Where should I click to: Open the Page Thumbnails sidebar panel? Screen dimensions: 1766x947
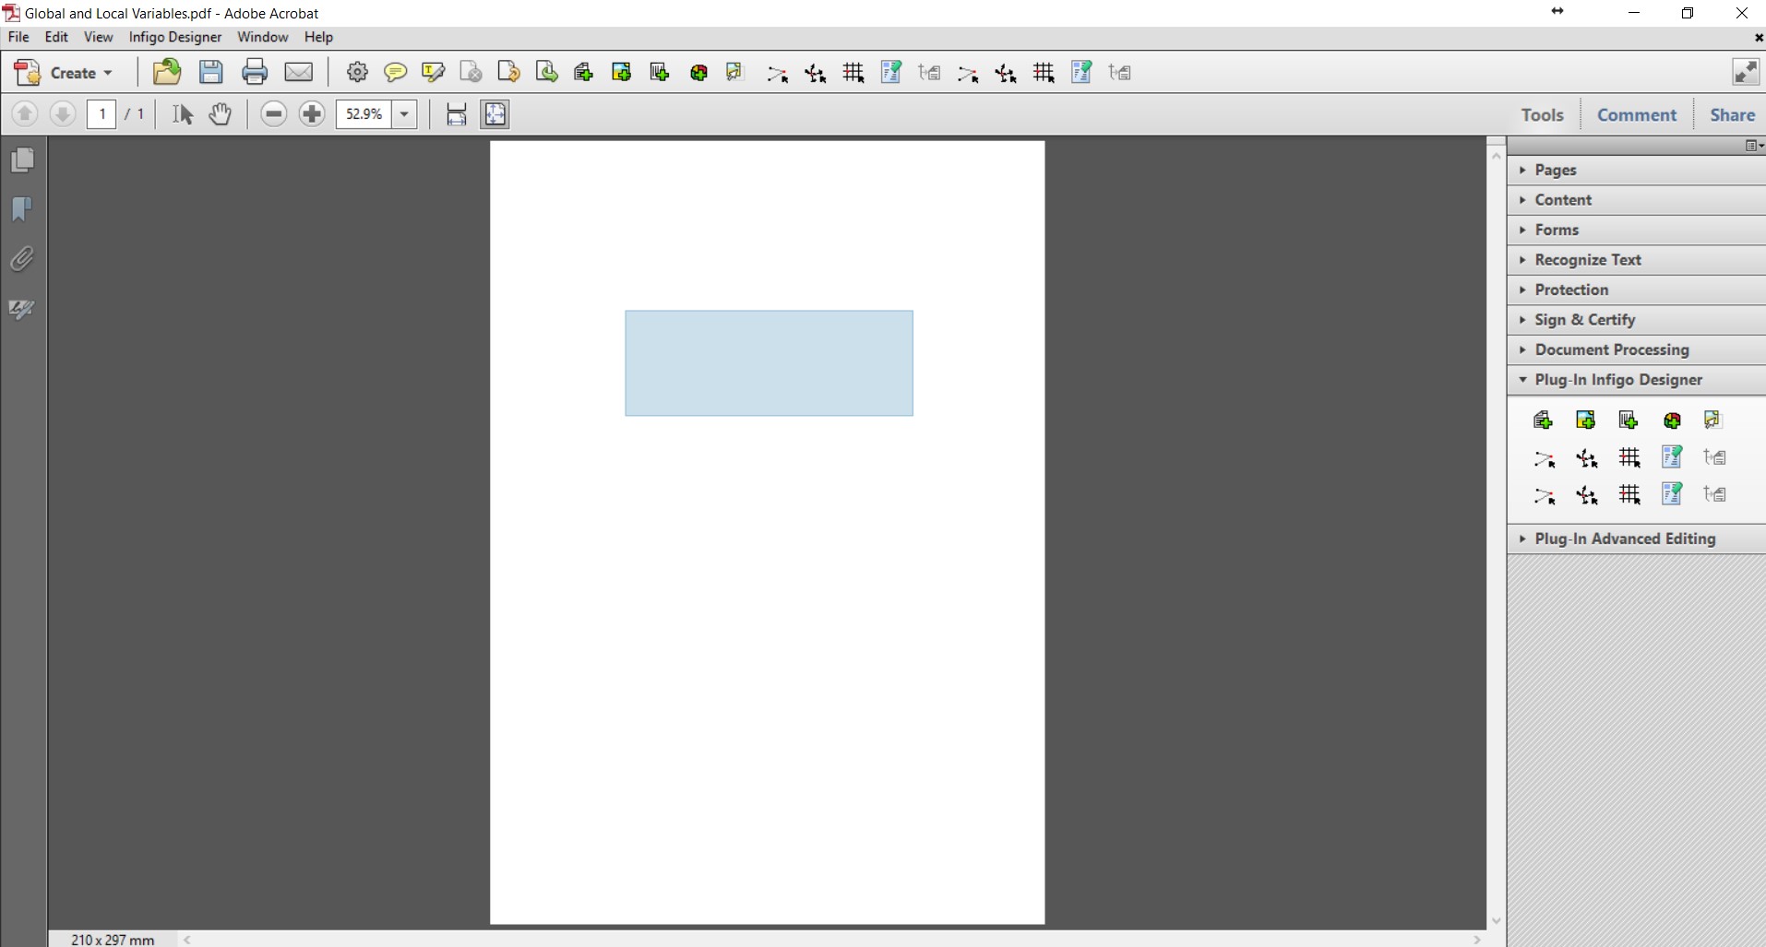22,160
